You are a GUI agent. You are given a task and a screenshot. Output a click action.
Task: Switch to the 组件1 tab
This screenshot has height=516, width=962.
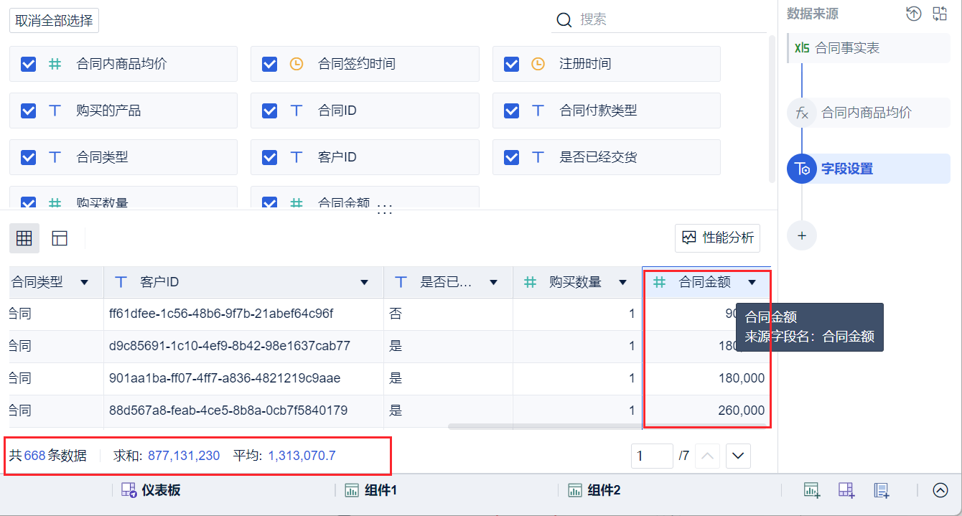click(372, 490)
